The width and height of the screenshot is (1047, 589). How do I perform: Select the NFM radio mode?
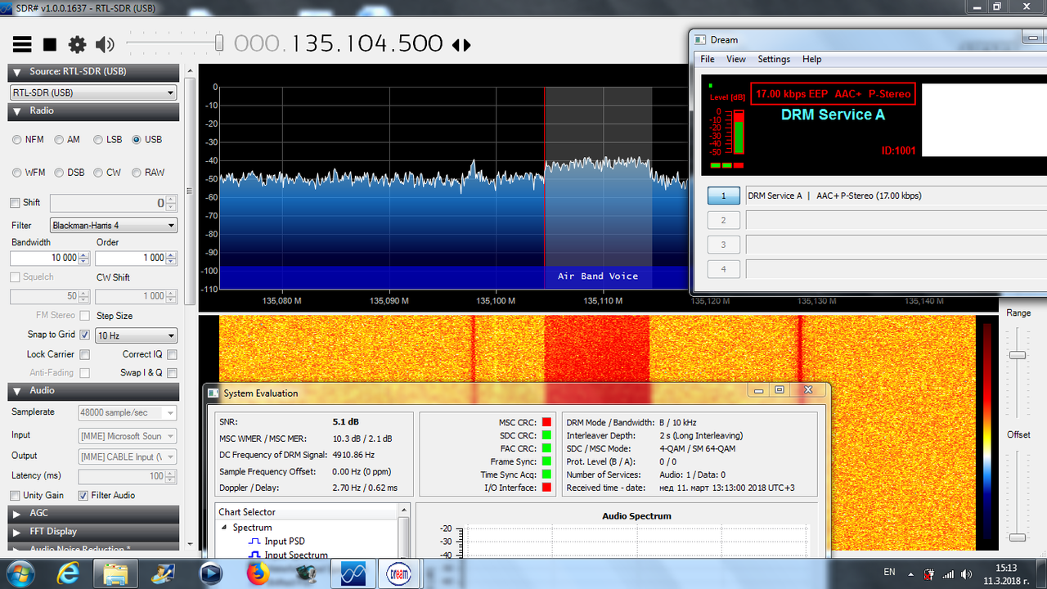pos(17,140)
